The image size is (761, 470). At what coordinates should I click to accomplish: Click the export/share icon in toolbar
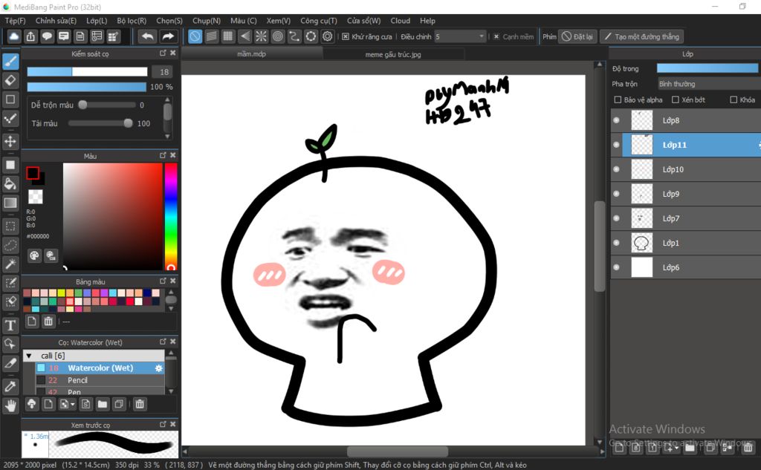tap(30, 36)
